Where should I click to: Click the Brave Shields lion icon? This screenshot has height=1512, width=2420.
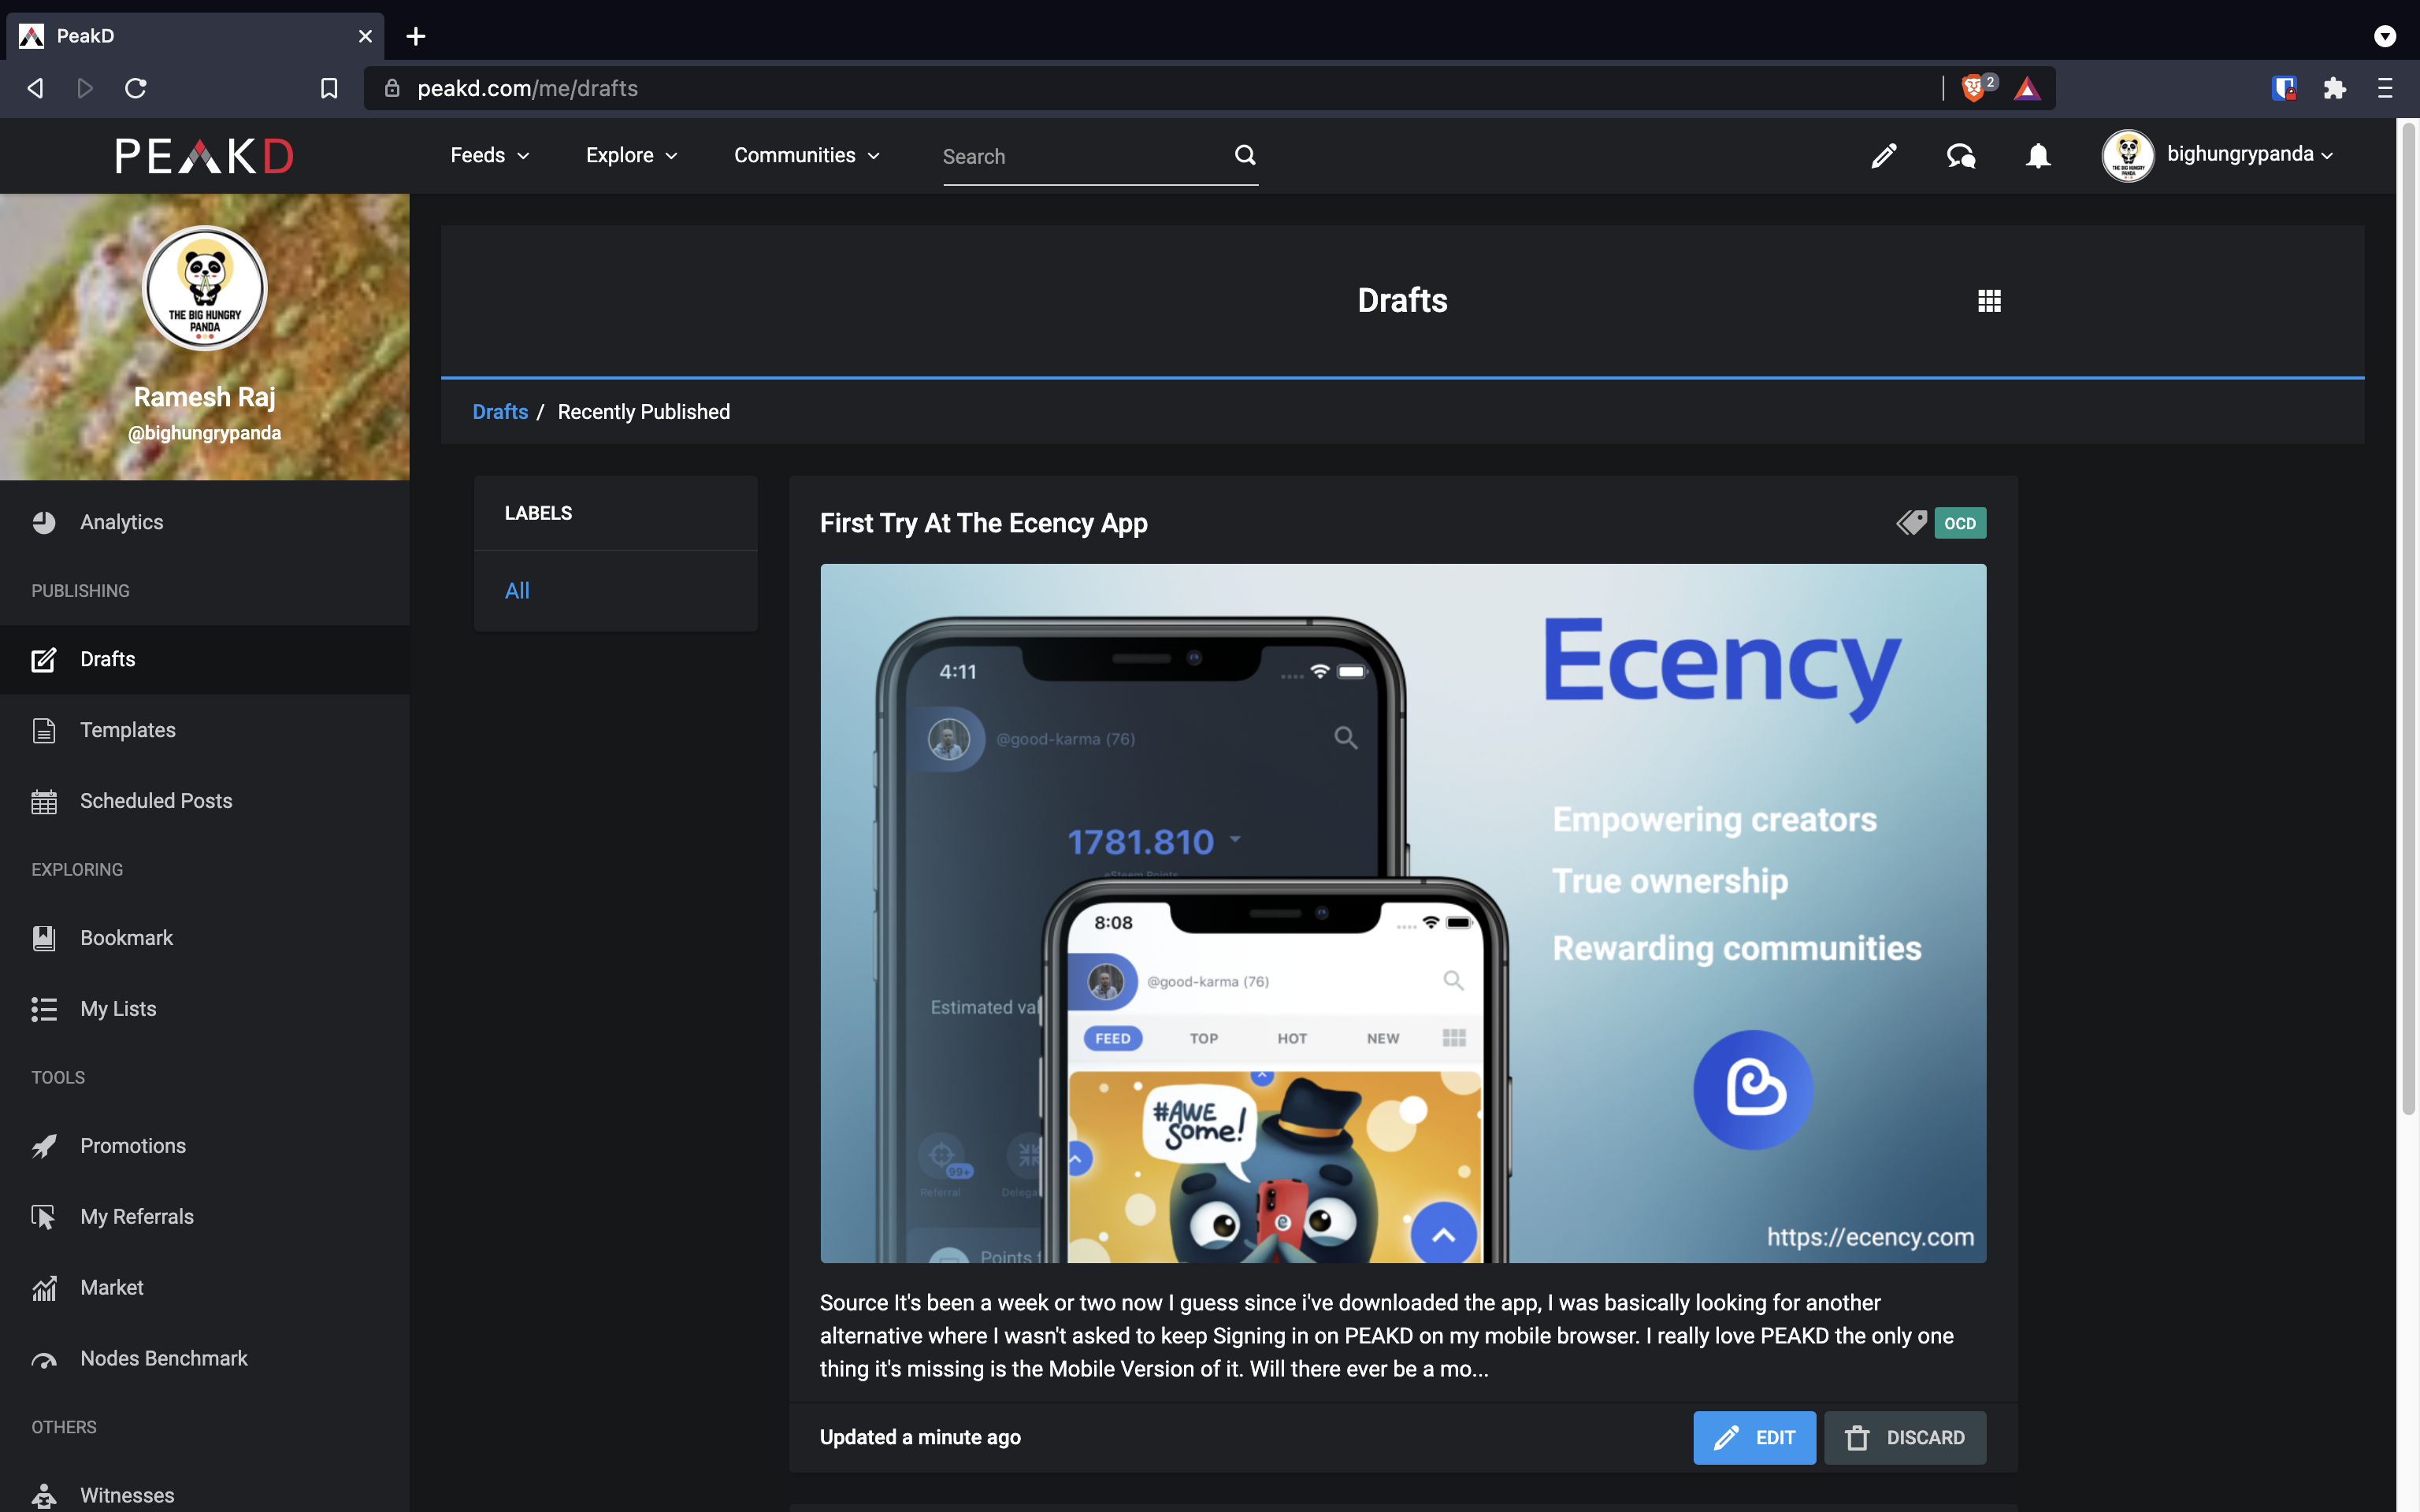pyautogui.click(x=1973, y=88)
